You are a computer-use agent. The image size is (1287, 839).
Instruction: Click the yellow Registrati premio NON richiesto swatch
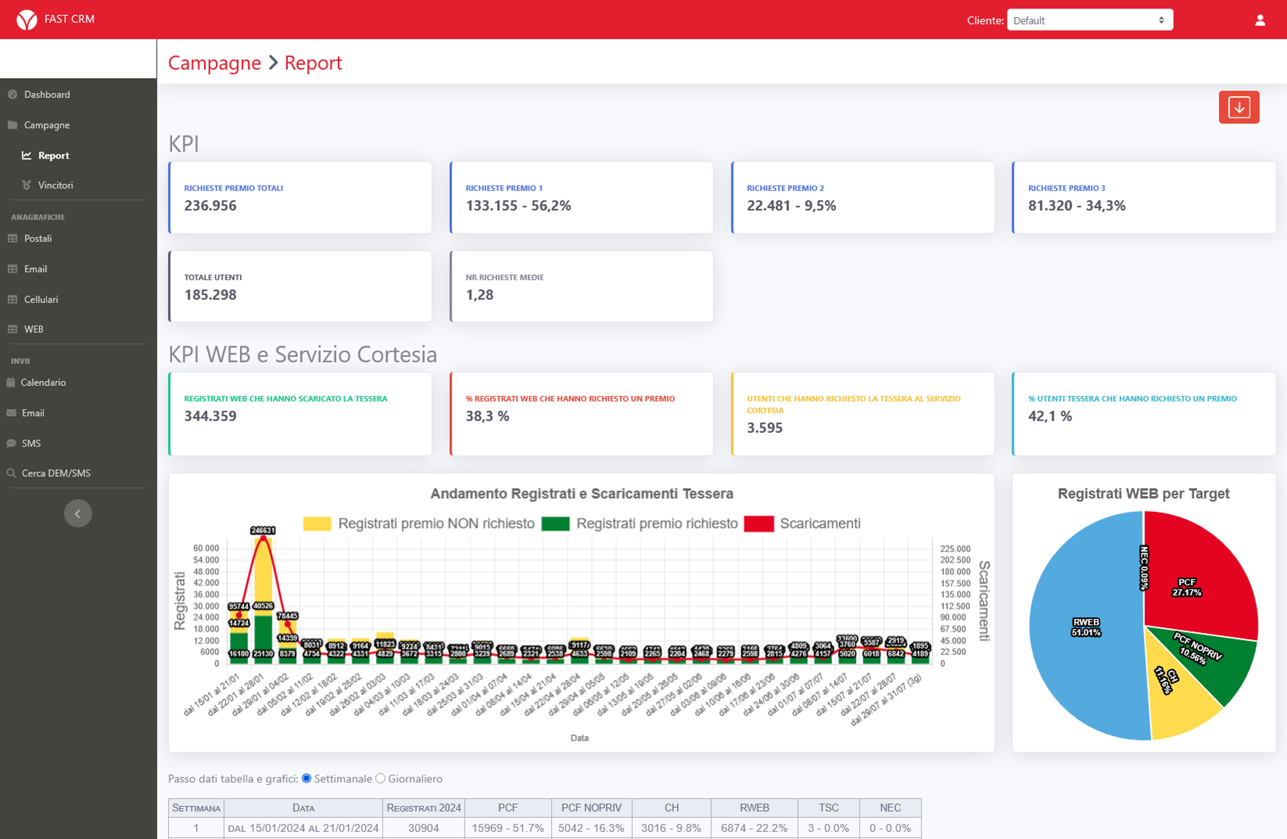pyautogui.click(x=316, y=523)
